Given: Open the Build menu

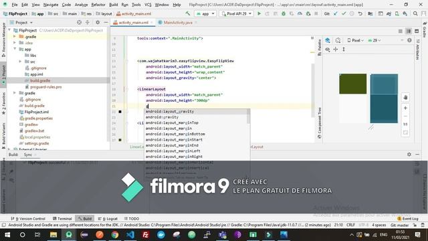Looking at the screenshot, I should click(113, 5).
